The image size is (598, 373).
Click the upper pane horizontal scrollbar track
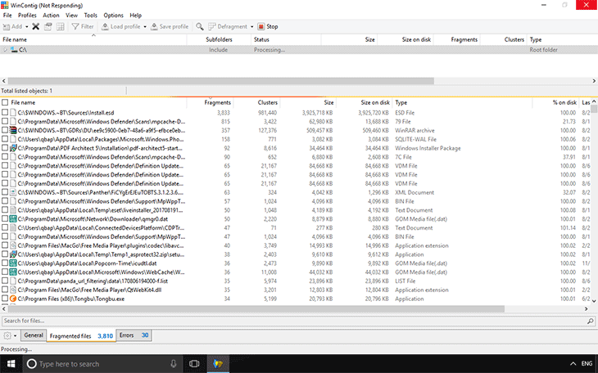coord(513,81)
